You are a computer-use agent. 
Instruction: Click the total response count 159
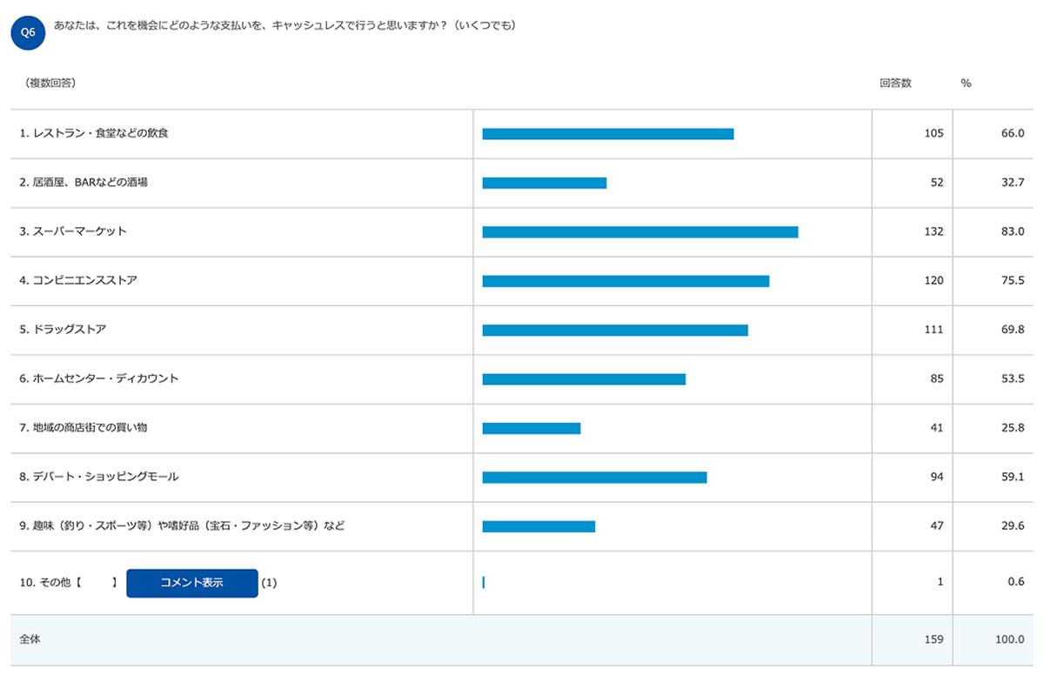click(933, 639)
